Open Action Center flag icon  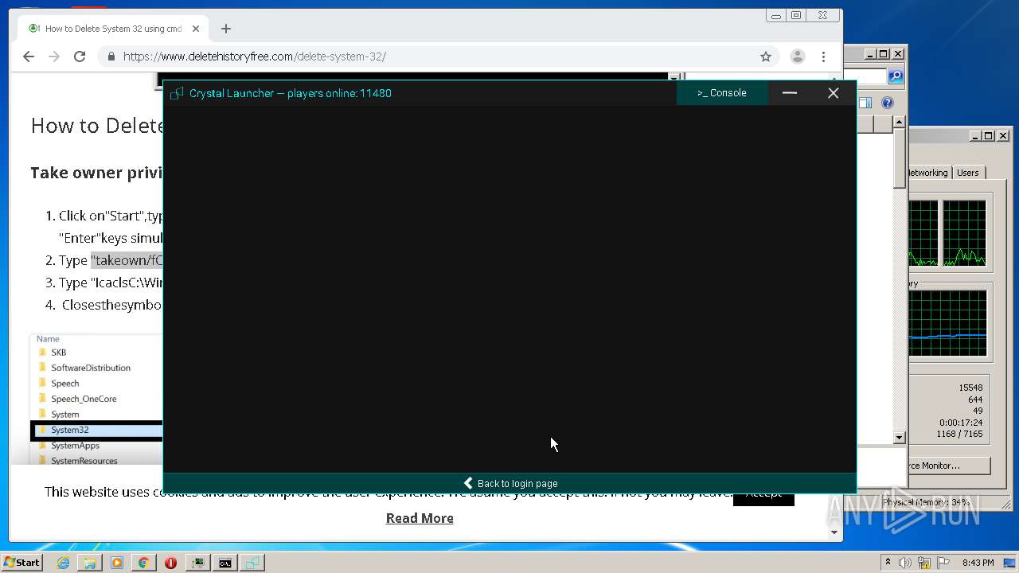click(943, 563)
